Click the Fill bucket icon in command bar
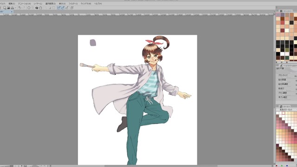The image size is (297, 167). coord(37,8)
